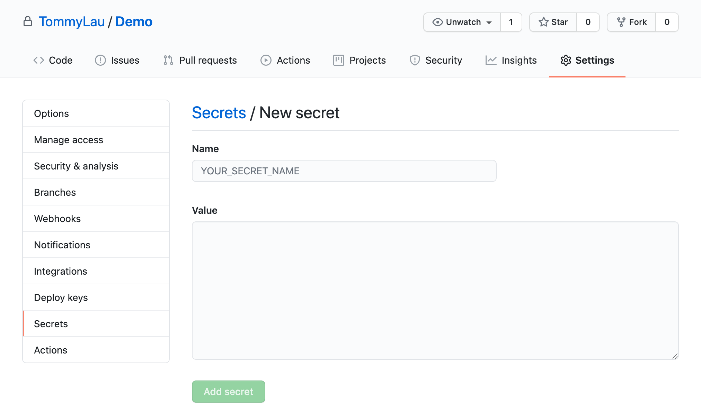Click the Code tab angle-brackets icon
701x413 pixels.
tap(39, 60)
